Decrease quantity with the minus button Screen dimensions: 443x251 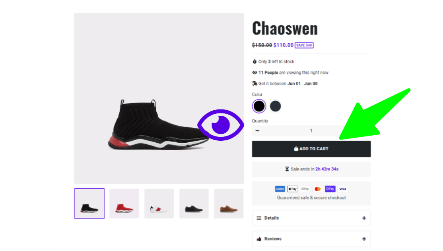257,131
